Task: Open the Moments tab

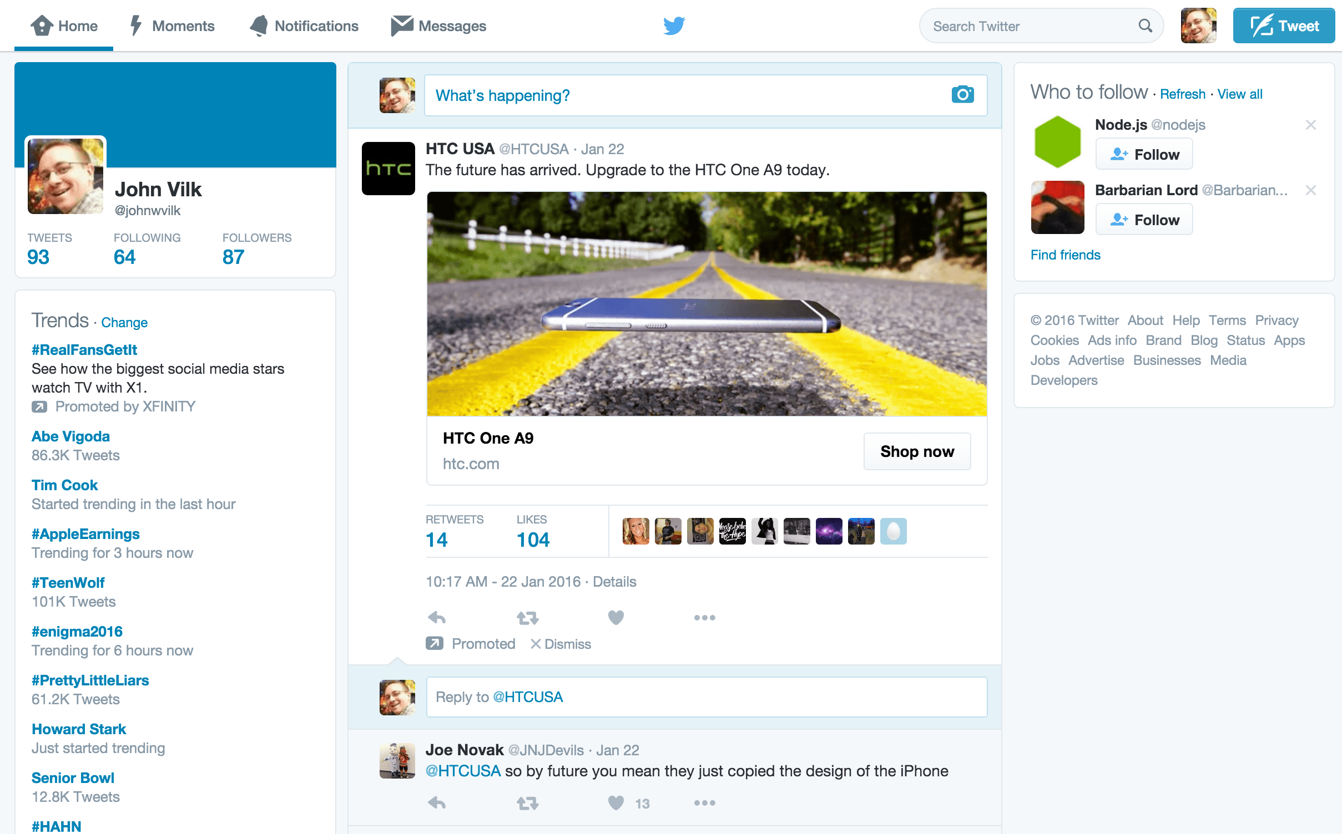Action: pyautogui.click(x=172, y=26)
